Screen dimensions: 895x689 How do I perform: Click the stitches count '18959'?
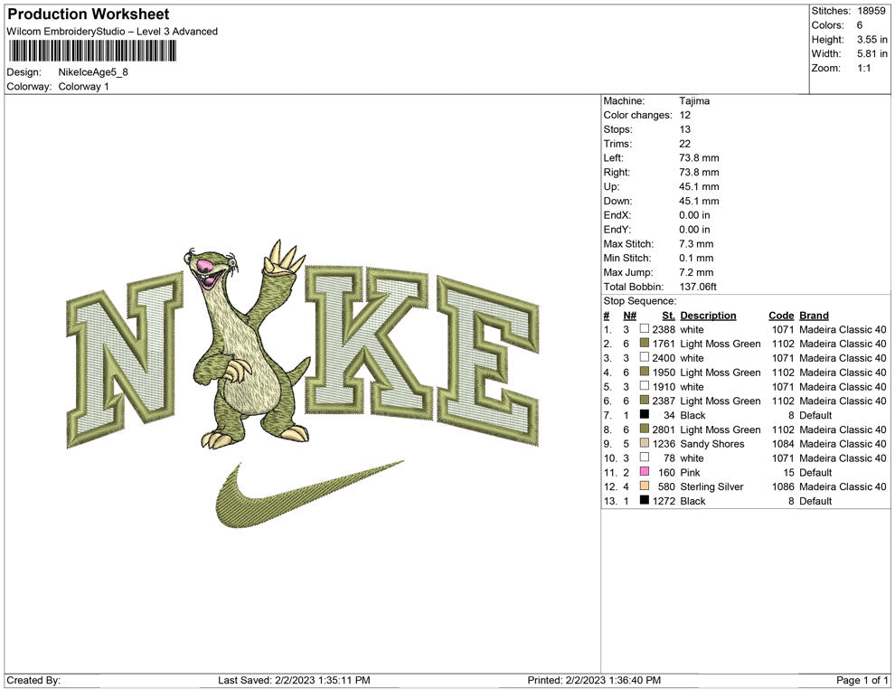[x=871, y=11]
